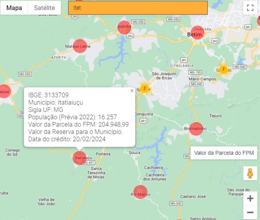This screenshot has width=260, height=220.
Task: Click the 'São José do Paraopeba' map label
Action: click(x=239, y=192)
